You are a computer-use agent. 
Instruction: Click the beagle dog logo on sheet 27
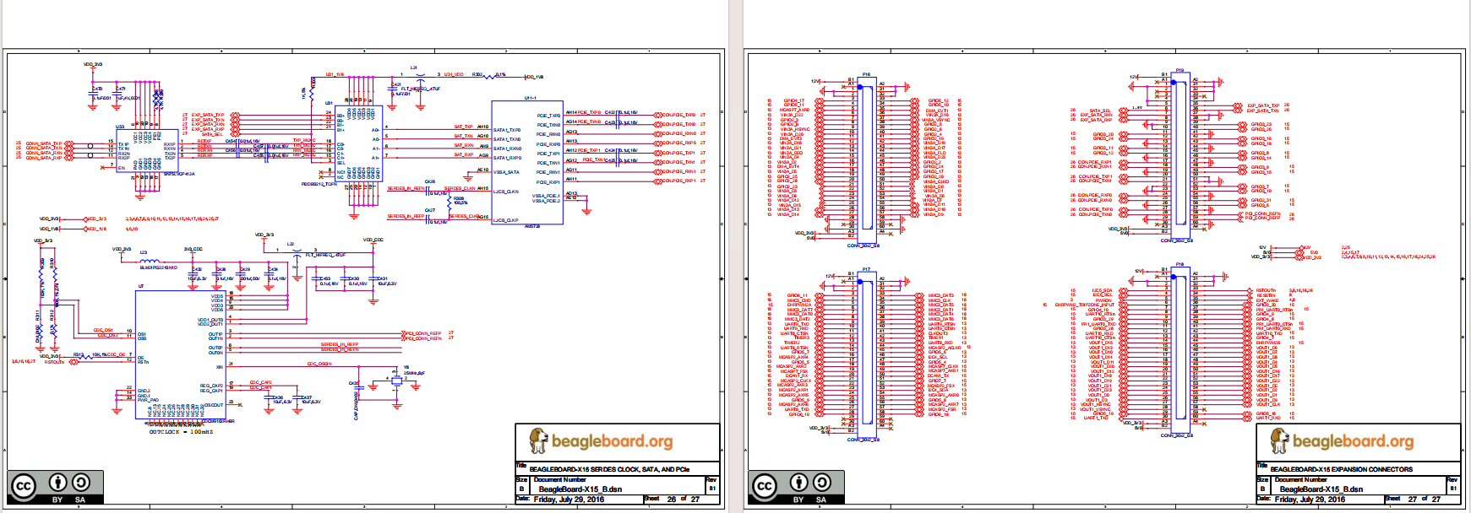click(1278, 440)
